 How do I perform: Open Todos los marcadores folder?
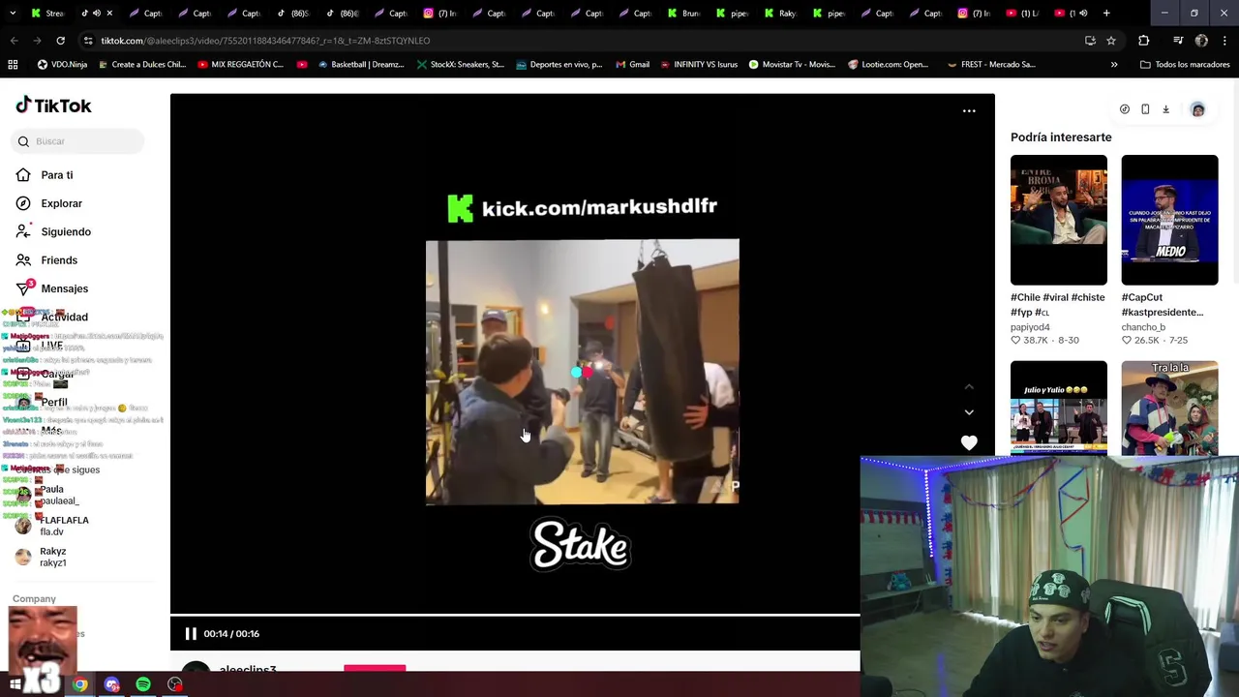pyautogui.click(x=1185, y=65)
